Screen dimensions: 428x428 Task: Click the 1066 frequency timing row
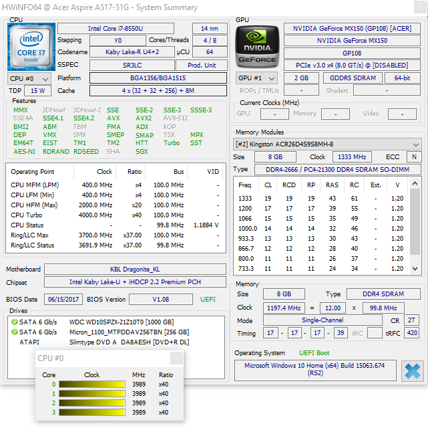pyautogui.click(x=322, y=219)
